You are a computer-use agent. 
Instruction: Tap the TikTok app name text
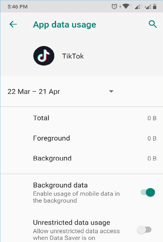pos(73,56)
